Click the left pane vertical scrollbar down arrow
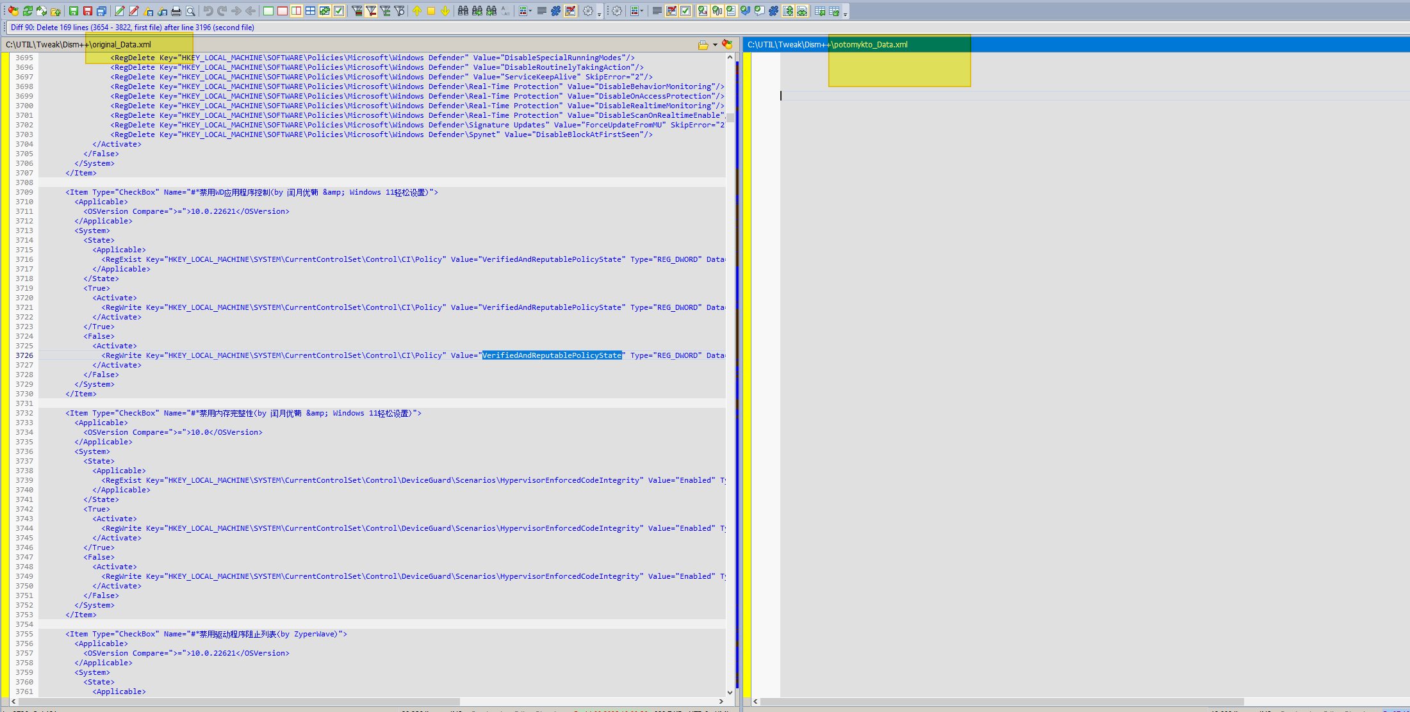This screenshot has width=1410, height=712. coord(730,692)
